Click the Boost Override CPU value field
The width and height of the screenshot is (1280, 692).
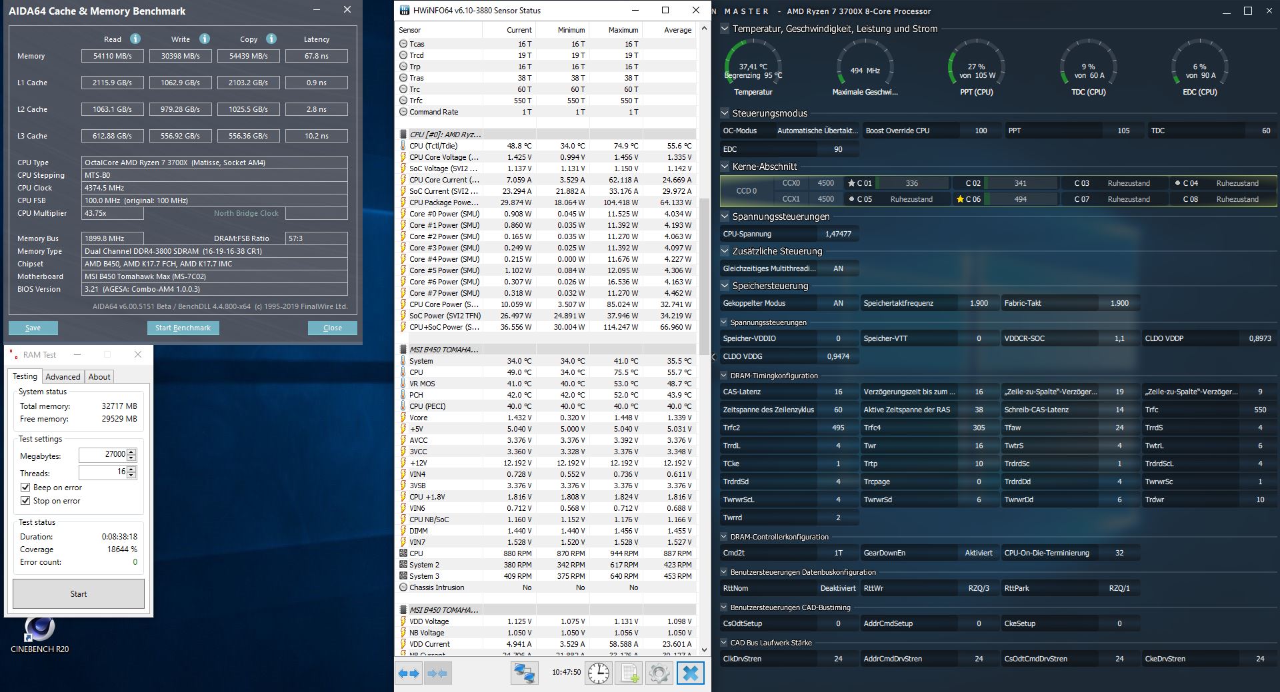(981, 131)
